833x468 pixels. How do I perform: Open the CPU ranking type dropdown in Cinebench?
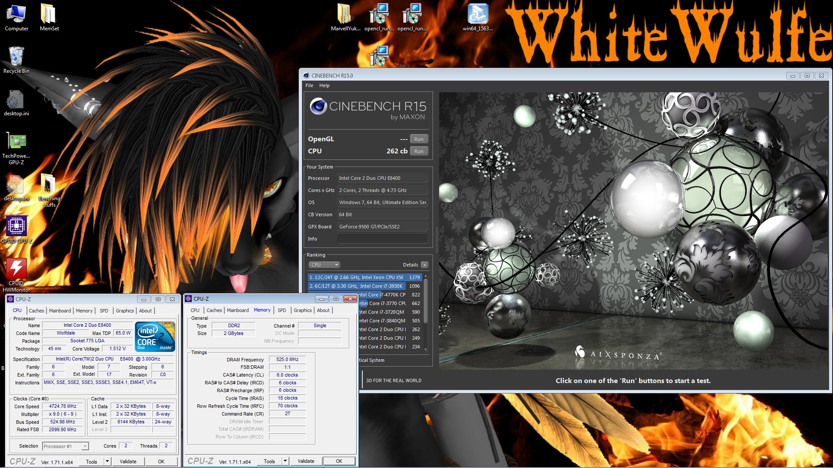click(324, 265)
